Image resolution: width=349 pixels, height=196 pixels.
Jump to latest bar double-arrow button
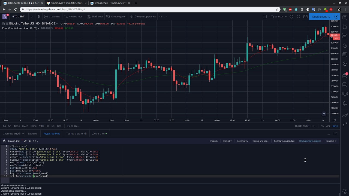(x=324, y=114)
